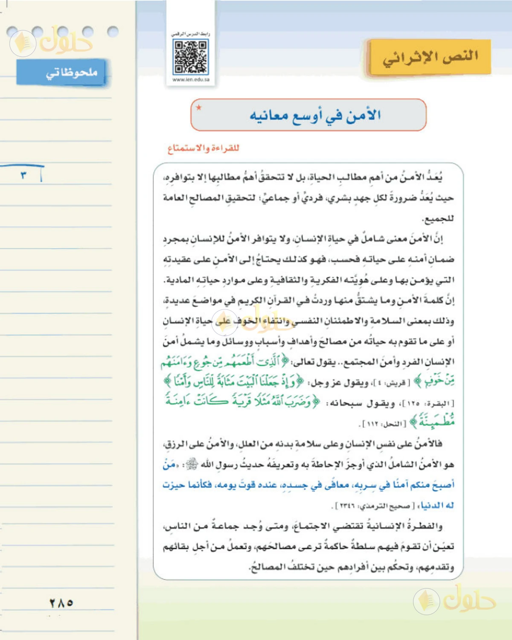Open the www.ien.edu.sa link
This screenshot has height=640, width=512.
pos(191,79)
